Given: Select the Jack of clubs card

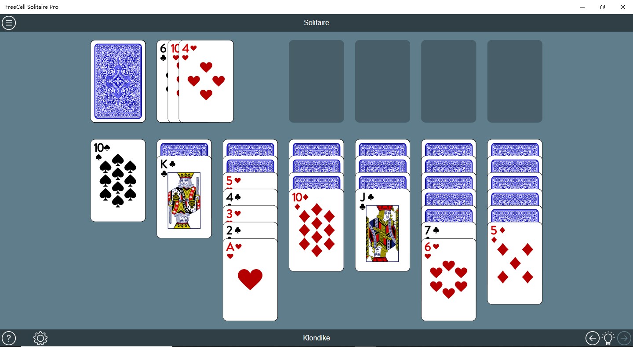Looking at the screenshot, I should [x=382, y=230].
